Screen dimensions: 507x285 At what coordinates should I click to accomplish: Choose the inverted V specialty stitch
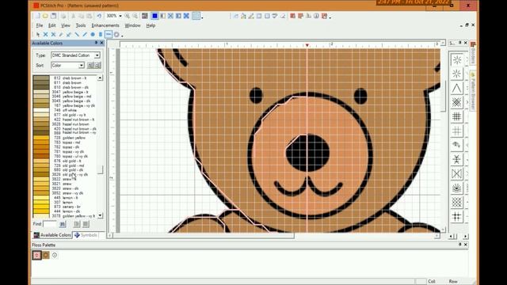tap(456, 88)
